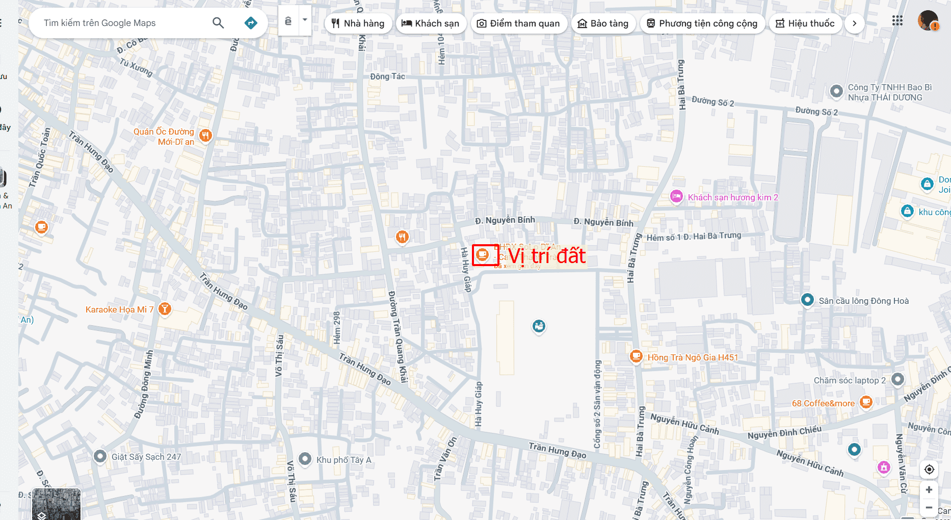Image resolution: width=951 pixels, height=520 pixels.
Task: Zoom in with the plus button
Action: 929,490
